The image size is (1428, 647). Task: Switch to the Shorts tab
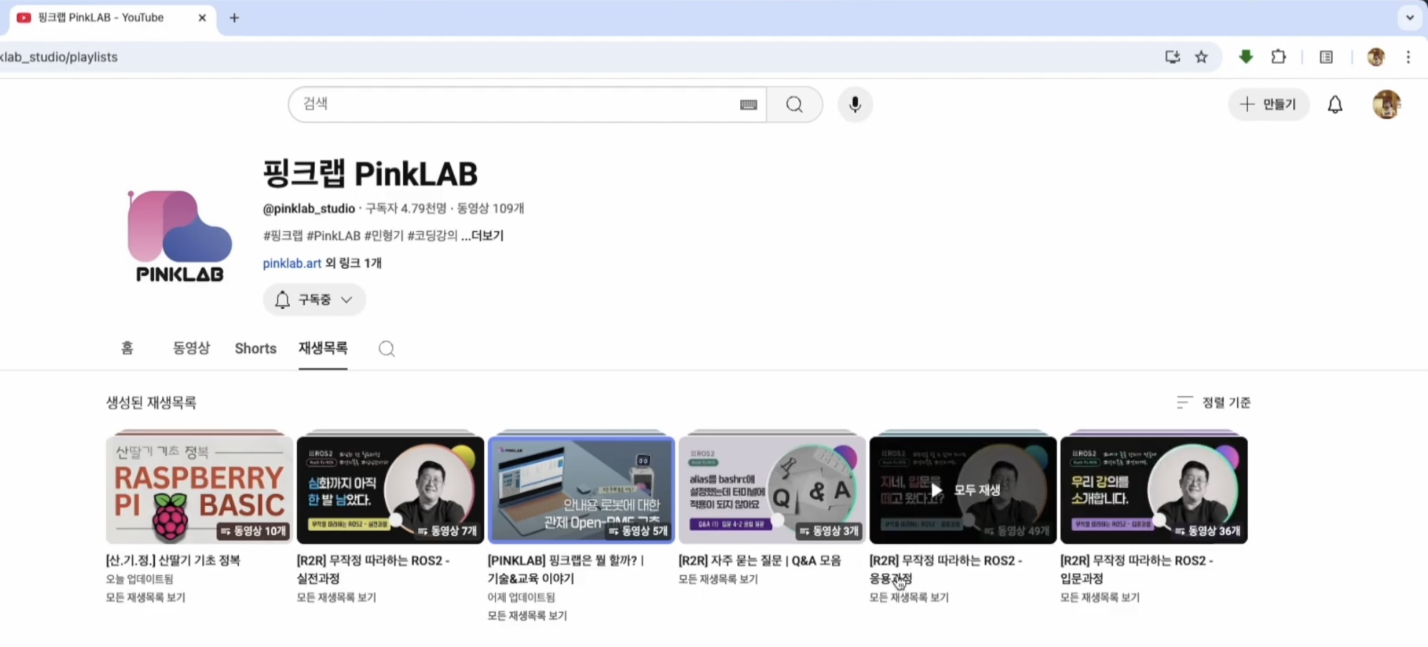tap(255, 348)
